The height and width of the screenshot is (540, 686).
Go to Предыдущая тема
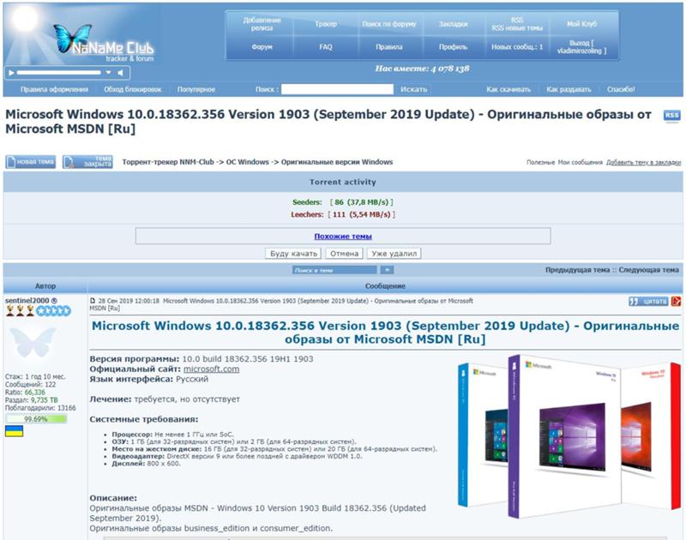tap(577, 270)
